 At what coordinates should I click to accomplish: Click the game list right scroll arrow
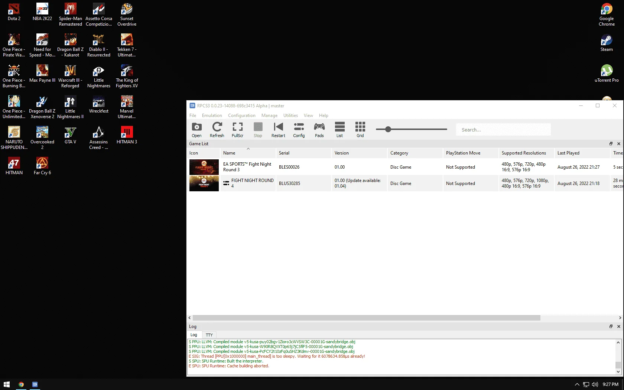620,318
